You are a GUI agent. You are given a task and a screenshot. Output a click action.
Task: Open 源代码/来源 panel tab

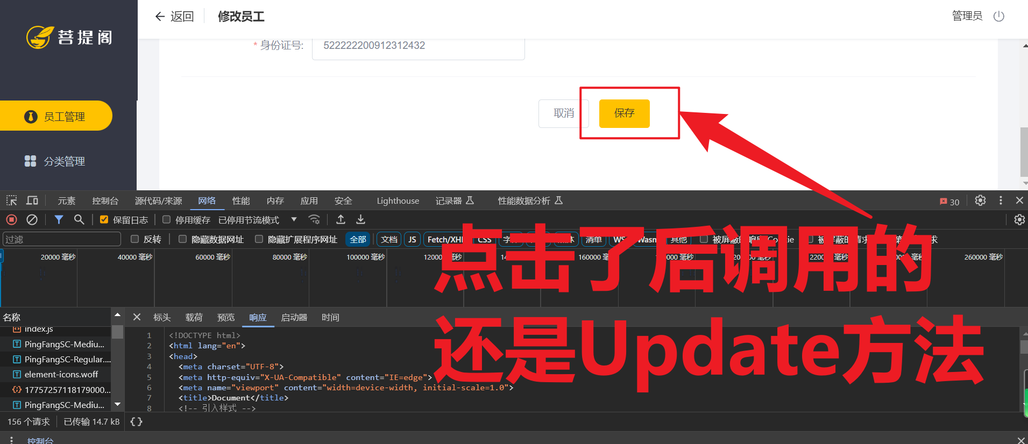point(159,200)
